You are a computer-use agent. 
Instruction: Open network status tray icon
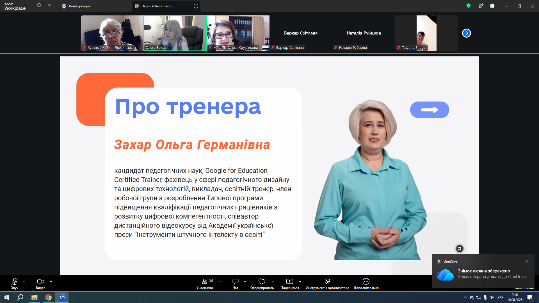tap(479, 297)
